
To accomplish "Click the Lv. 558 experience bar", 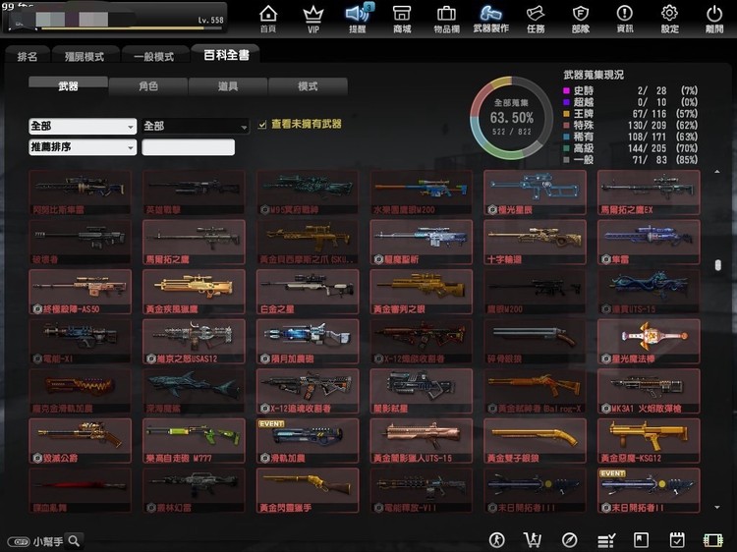I will (x=132, y=28).
